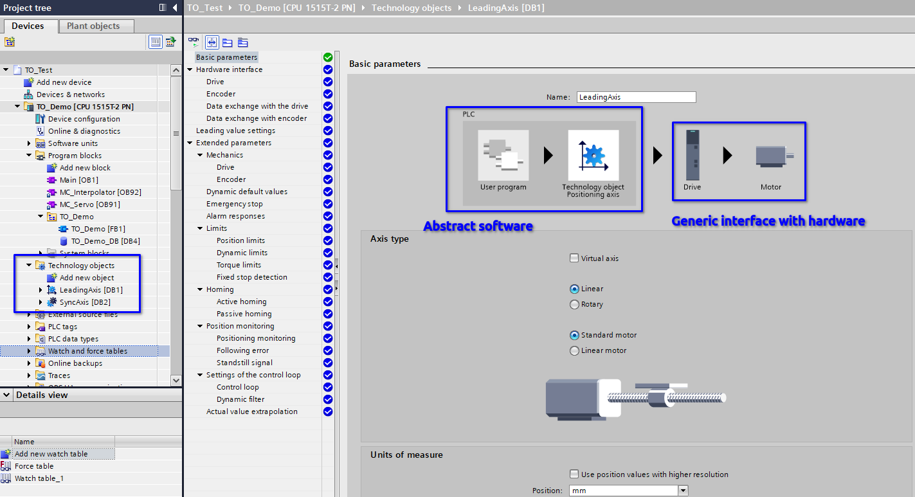Click the monitor all glasses icon

click(x=194, y=42)
